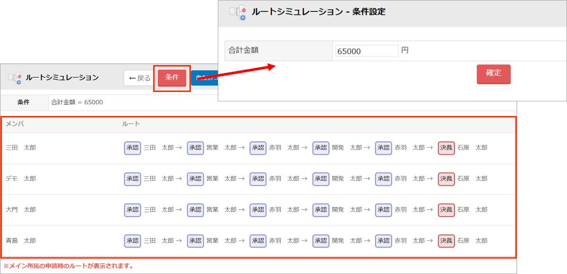Click first 承認 badge in 三田 太郎 row

[132, 148]
